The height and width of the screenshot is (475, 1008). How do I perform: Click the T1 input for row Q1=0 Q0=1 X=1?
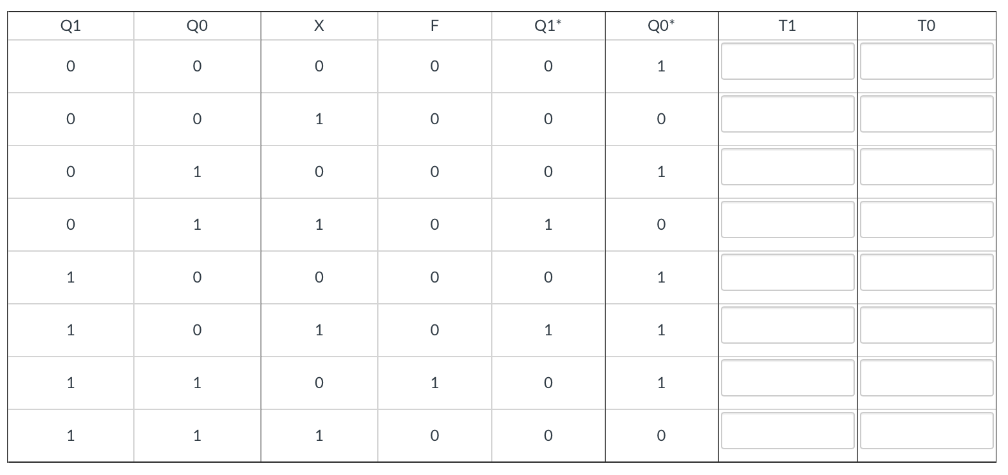click(787, 220)
